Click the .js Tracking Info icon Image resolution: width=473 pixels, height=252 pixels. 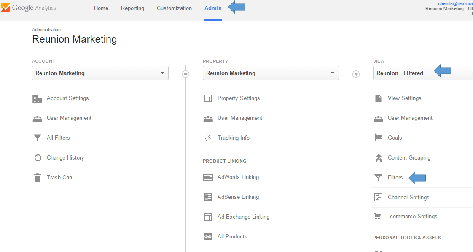pyautogui.click(x=207, y=138)
